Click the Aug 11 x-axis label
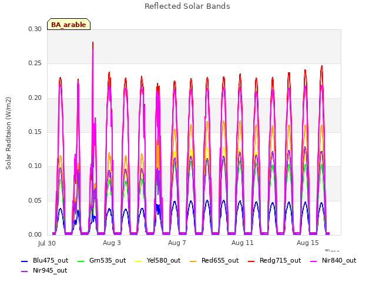Screen dimensions: 376x282 [243, 243]
